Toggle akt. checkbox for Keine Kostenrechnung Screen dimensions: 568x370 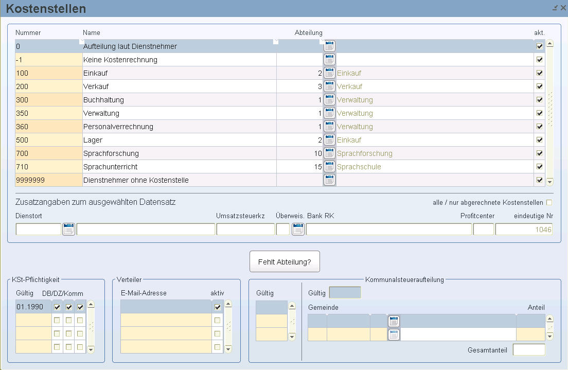coord(539,59)
